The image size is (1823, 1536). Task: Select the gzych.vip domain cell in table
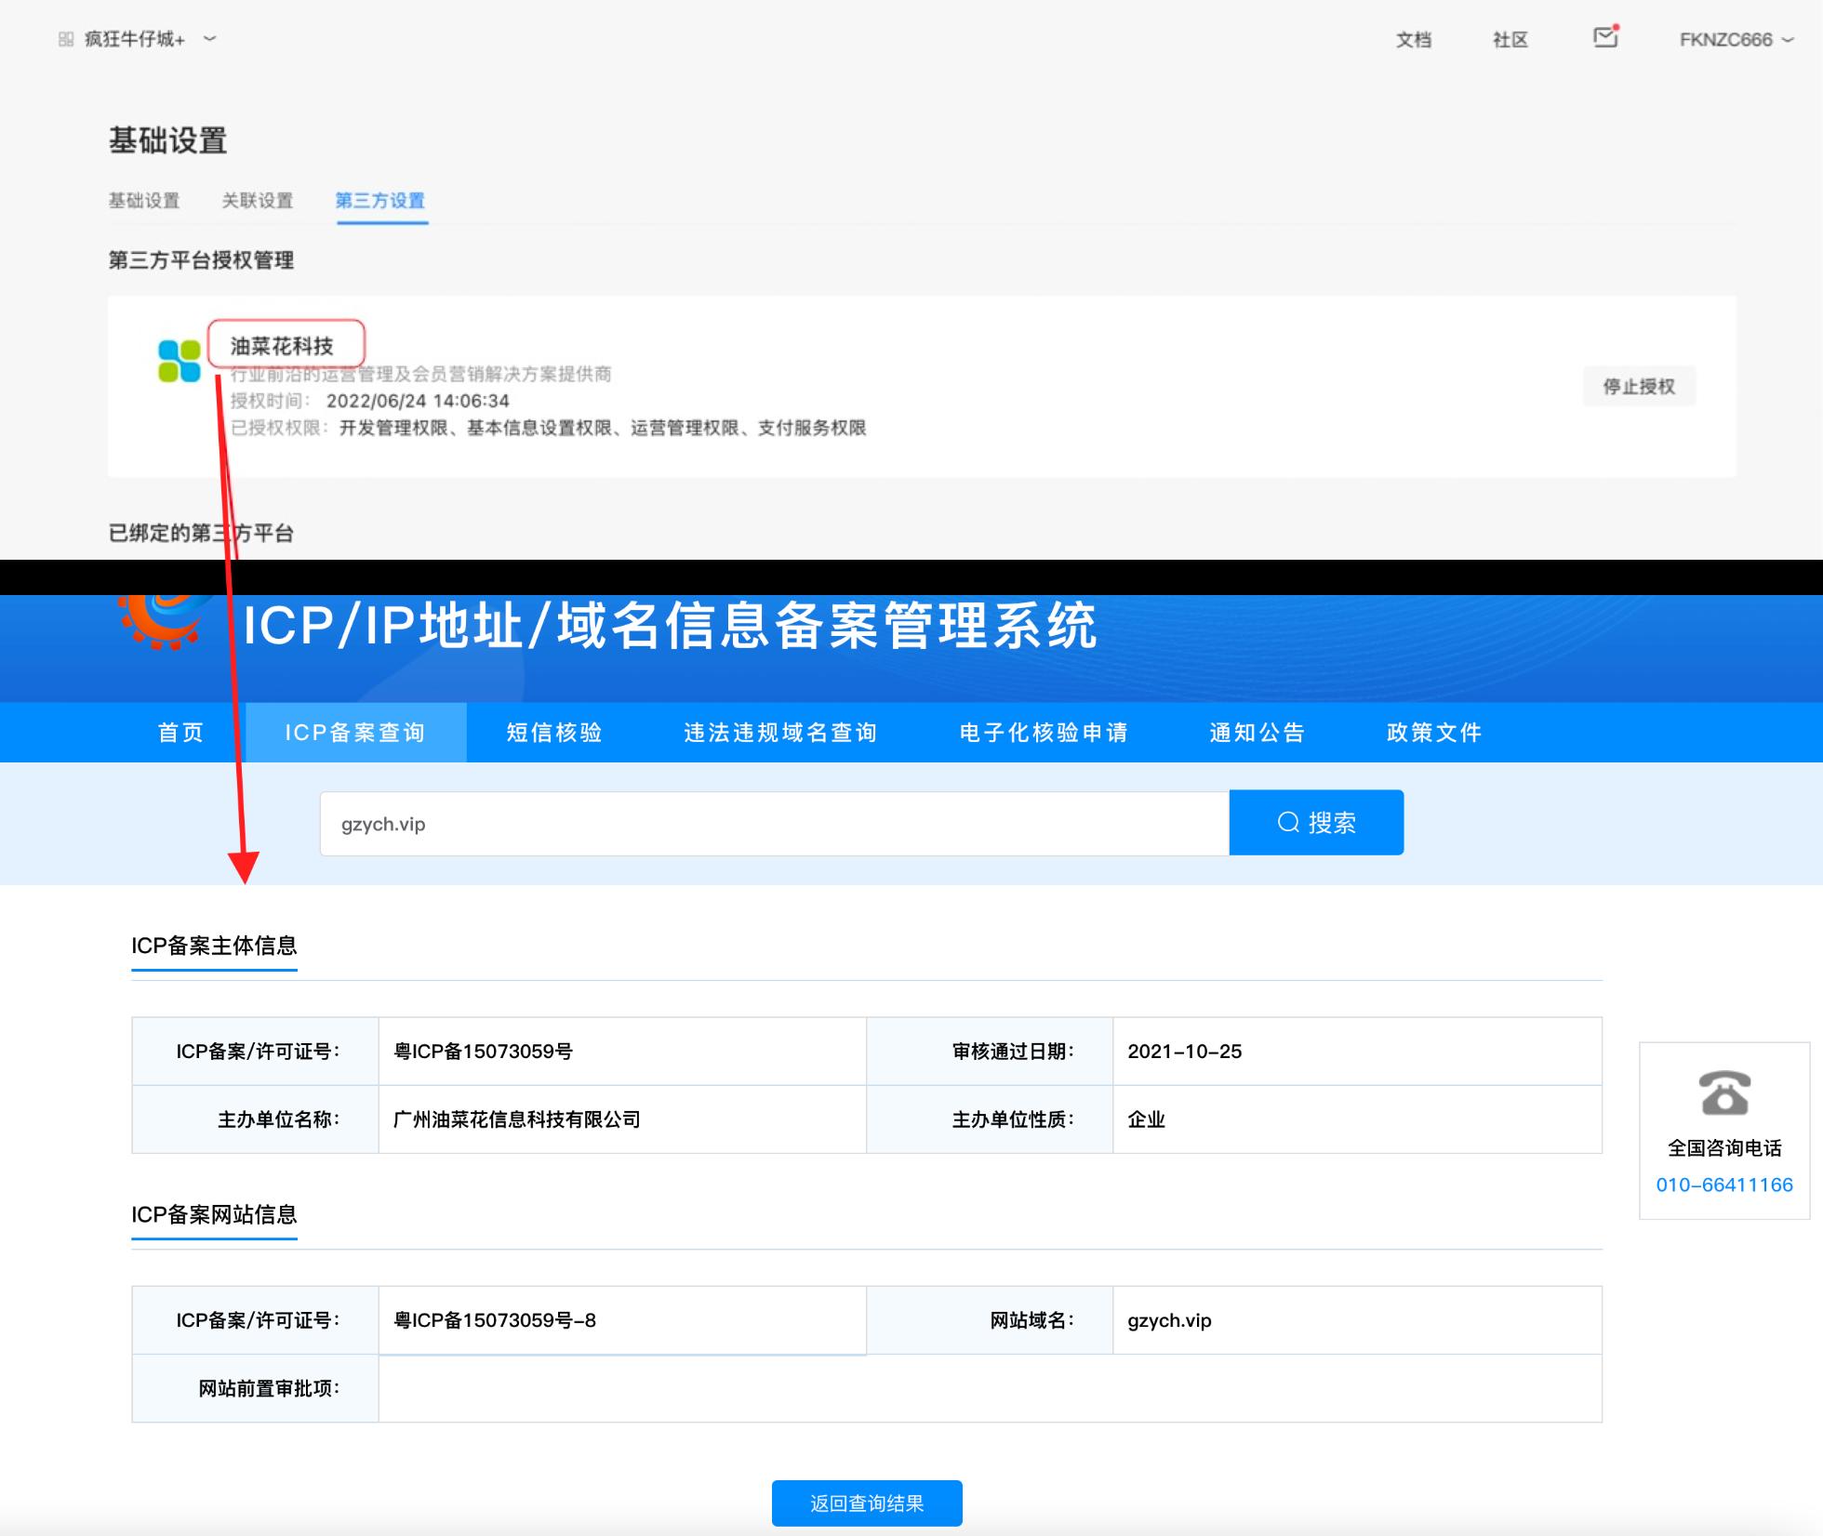coord(1357,1320)
